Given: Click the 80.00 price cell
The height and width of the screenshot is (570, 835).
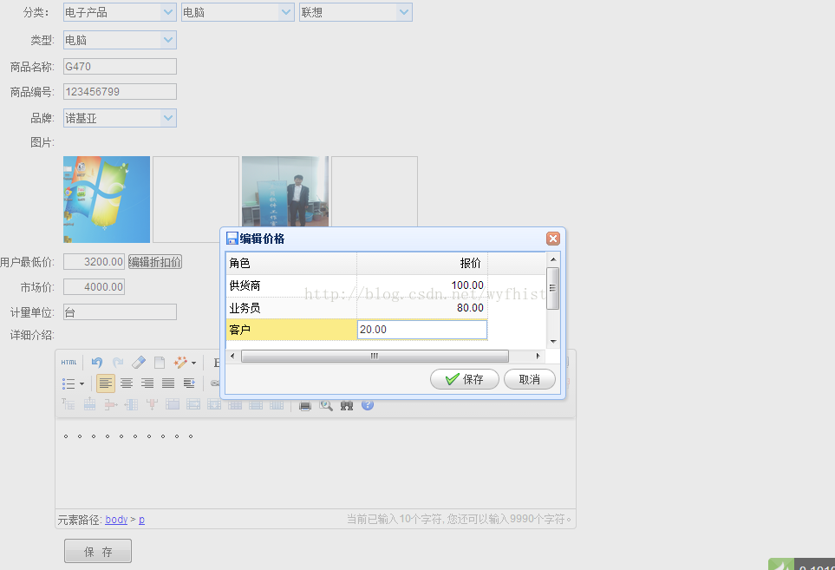Looking at the screenshot, I should [422, 308].
